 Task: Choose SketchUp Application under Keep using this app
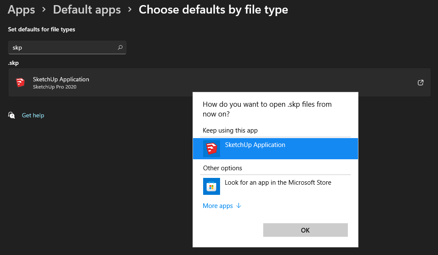(x=255, y=145)
